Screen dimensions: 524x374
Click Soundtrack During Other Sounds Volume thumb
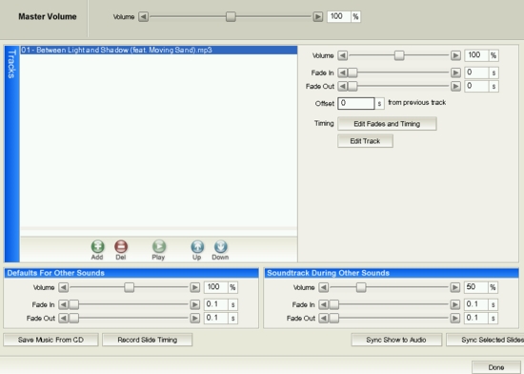361,287
